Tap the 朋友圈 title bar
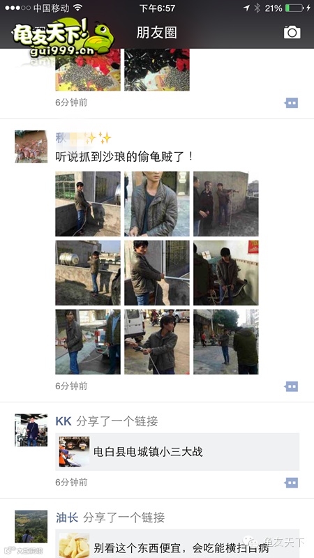The width and height of the screenshot is (314, 558). pos(156,33)
